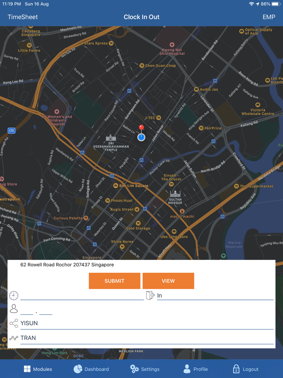283x378 pixels.
Task: Tap the Logout tab
Action: click(246, 369)
